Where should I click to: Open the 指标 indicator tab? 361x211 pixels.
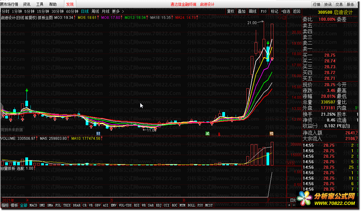(5, 205)
